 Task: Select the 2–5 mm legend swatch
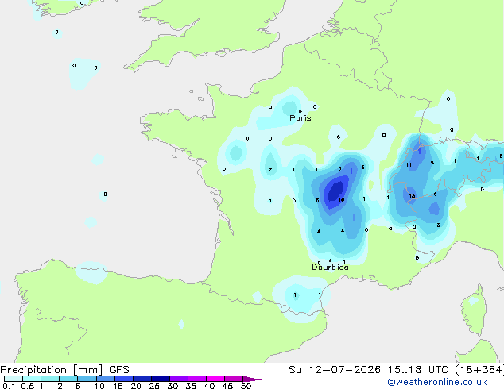click(x=68, y=379)
